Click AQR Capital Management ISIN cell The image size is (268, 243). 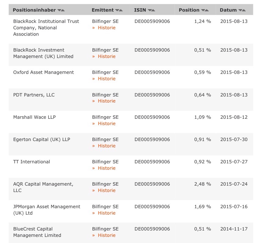pos(152,184)
